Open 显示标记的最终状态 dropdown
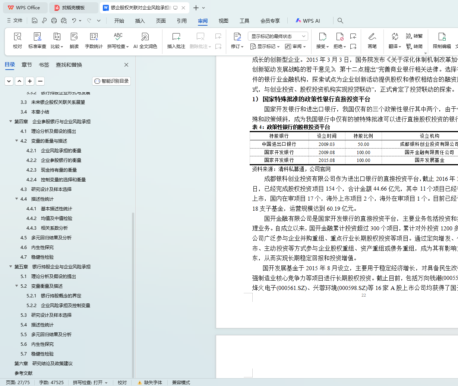This screenshot has width=458, height=386. pos(278,36)
